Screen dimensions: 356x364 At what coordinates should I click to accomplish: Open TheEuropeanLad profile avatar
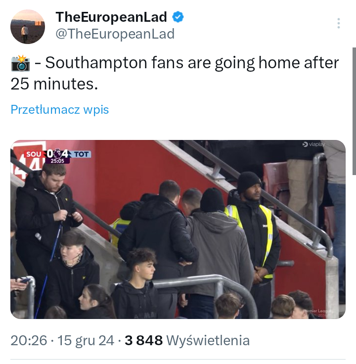pyautogui.click(x=28, y=27)
